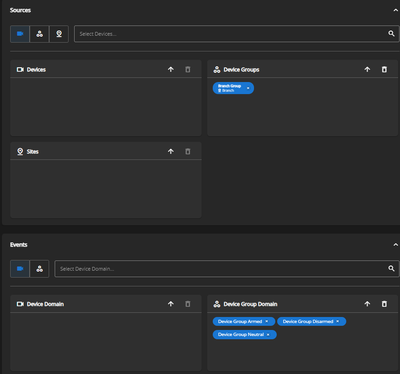
Task: Delete all entries in Device Group Domain panel
Action: 384,304
